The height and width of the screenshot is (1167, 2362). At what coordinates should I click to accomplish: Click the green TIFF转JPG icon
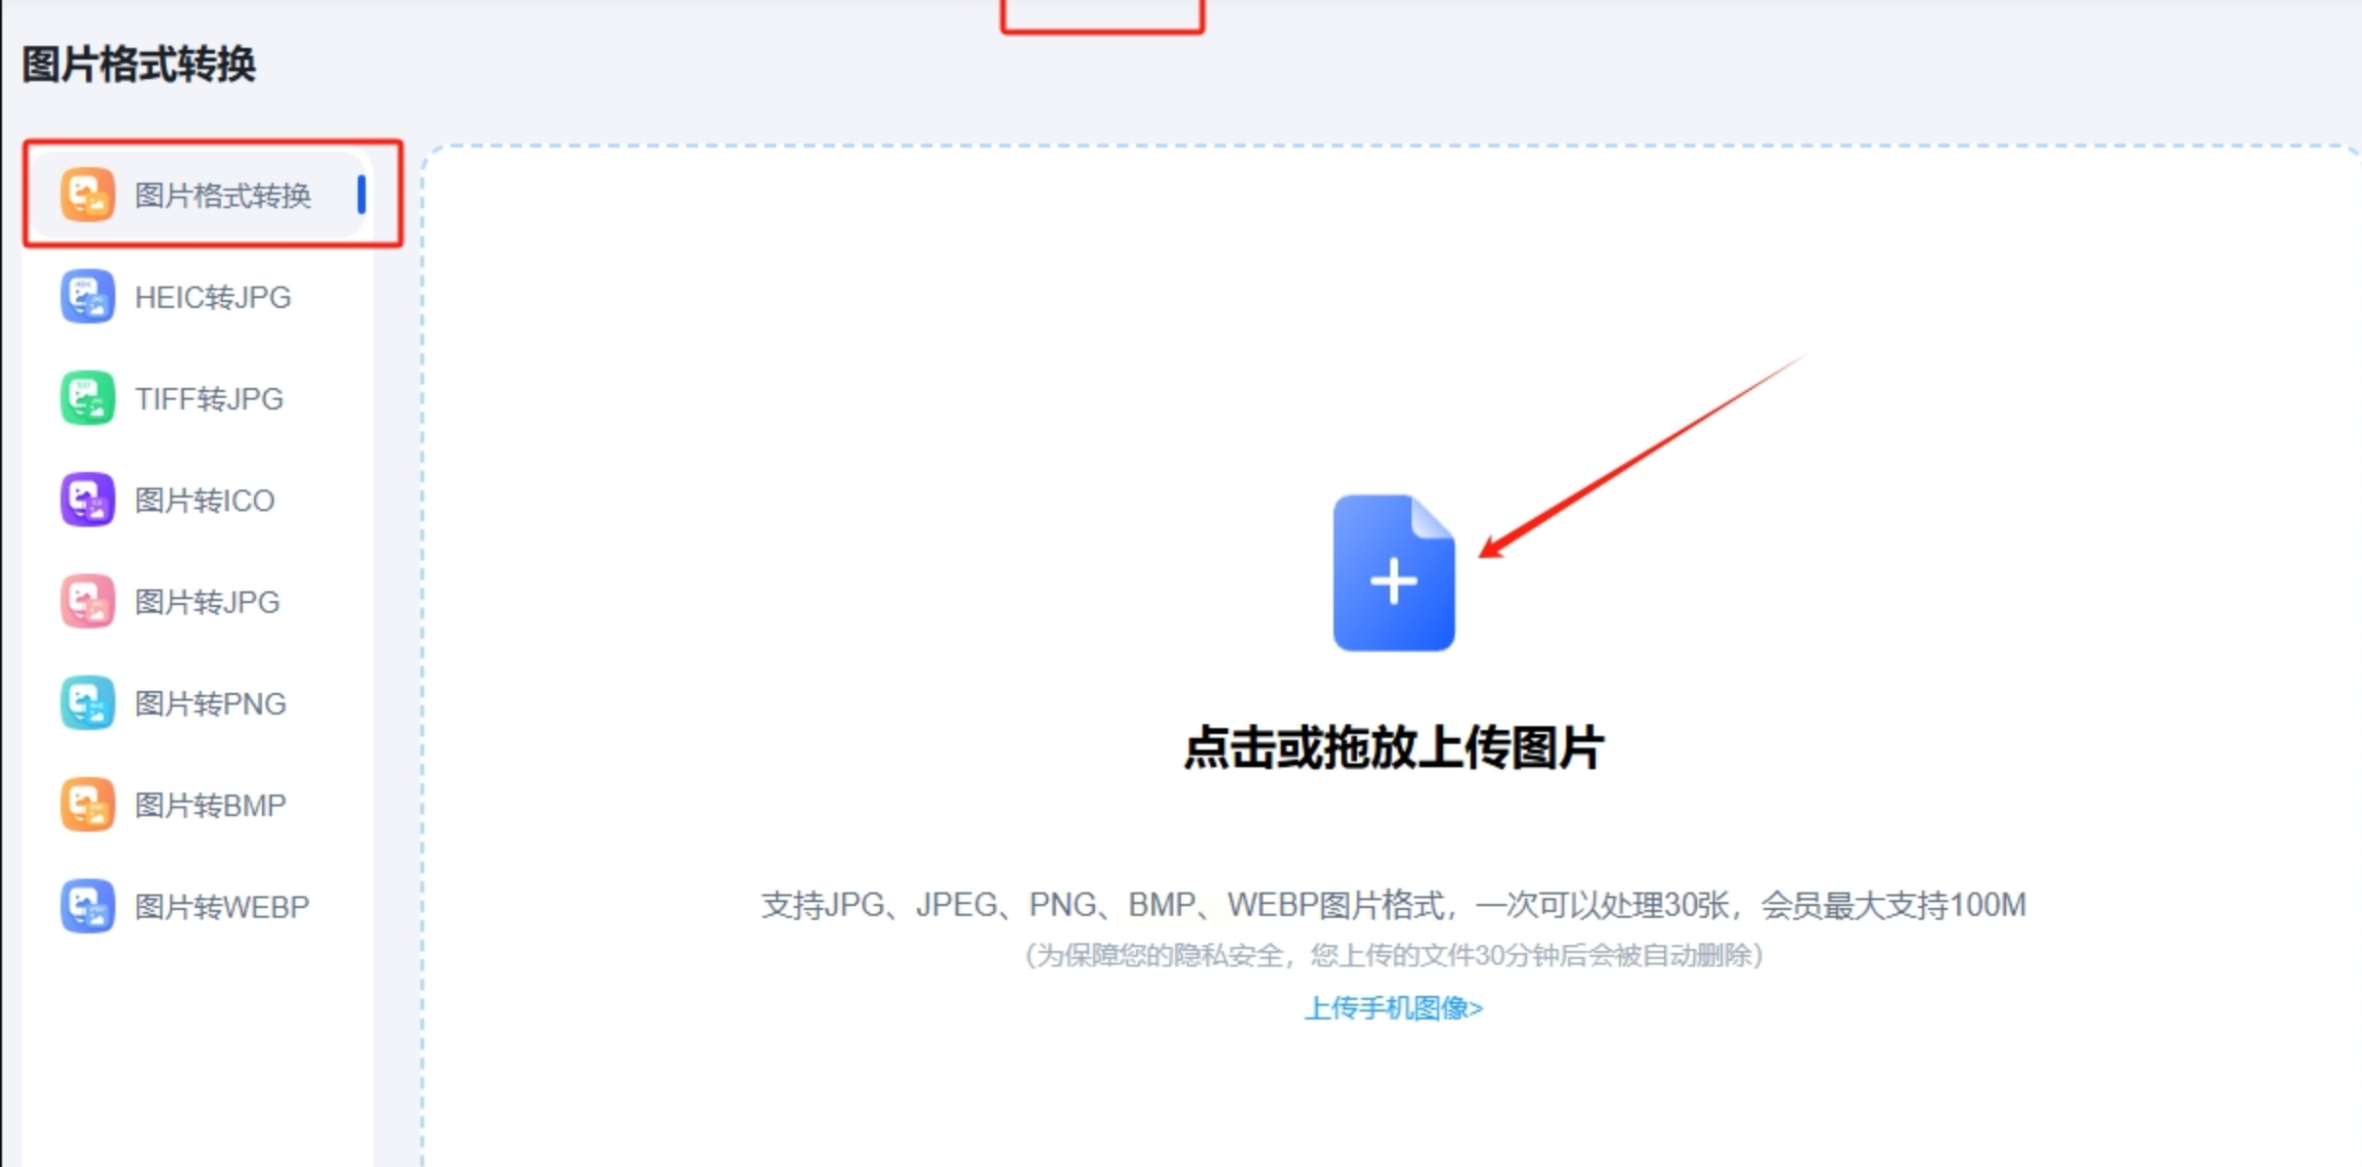click(x=87, y=398)
